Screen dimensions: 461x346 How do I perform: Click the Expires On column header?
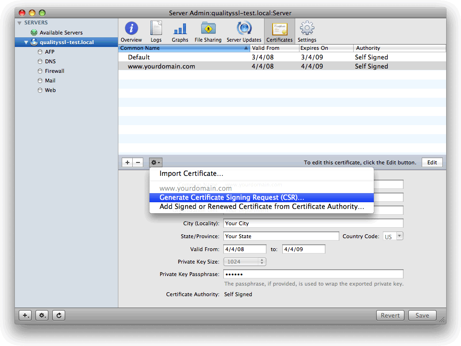(326, 48)
